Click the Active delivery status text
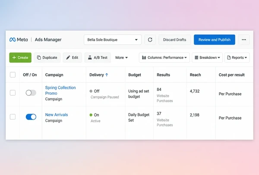 click(95, 121)
